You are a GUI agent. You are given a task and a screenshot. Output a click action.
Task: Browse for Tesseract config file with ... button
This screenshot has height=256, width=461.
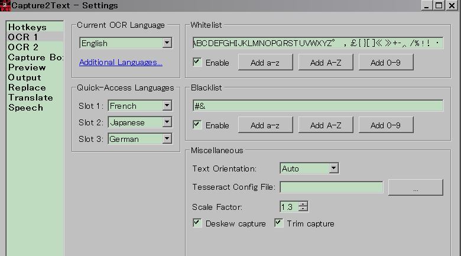click(415, 187)
